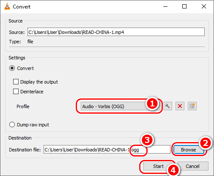This screenshot has width=214, height=176.
Task: Click the 'Profile' label text
Action: pyautogui.click(x=23, y=106)
